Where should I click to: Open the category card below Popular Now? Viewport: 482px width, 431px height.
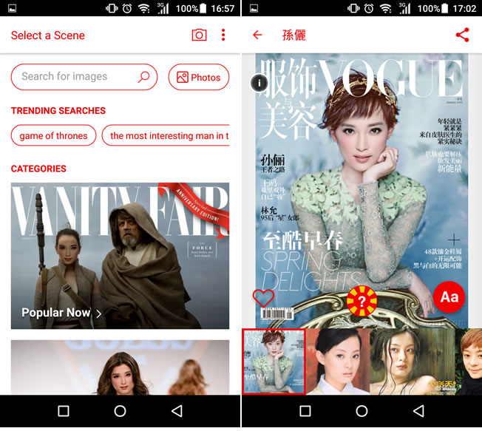coord(120,367)
